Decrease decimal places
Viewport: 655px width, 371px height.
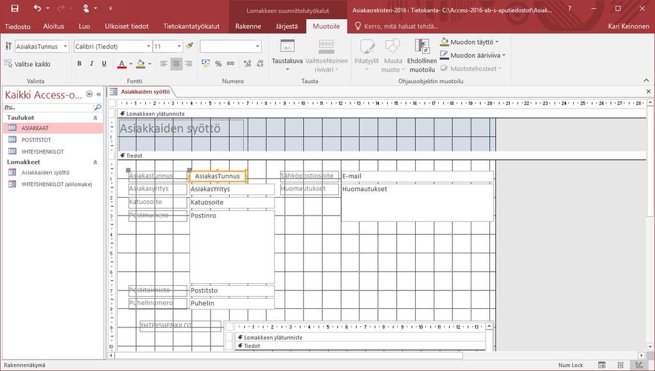(260, 63)
